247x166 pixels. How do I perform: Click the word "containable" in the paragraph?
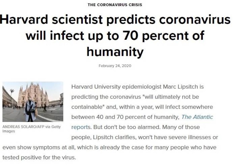tap(85, 107)
